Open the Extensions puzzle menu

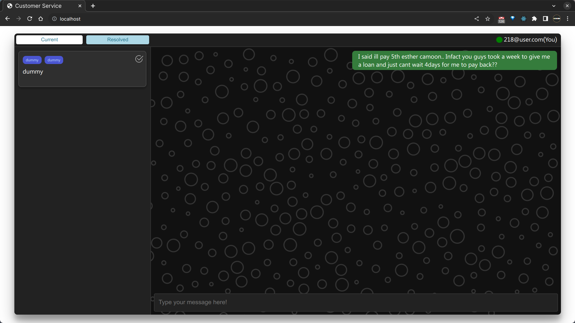[534, 19]
